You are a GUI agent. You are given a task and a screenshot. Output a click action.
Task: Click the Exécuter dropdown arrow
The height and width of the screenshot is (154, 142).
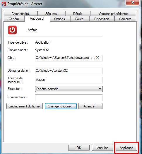[100, 89]
